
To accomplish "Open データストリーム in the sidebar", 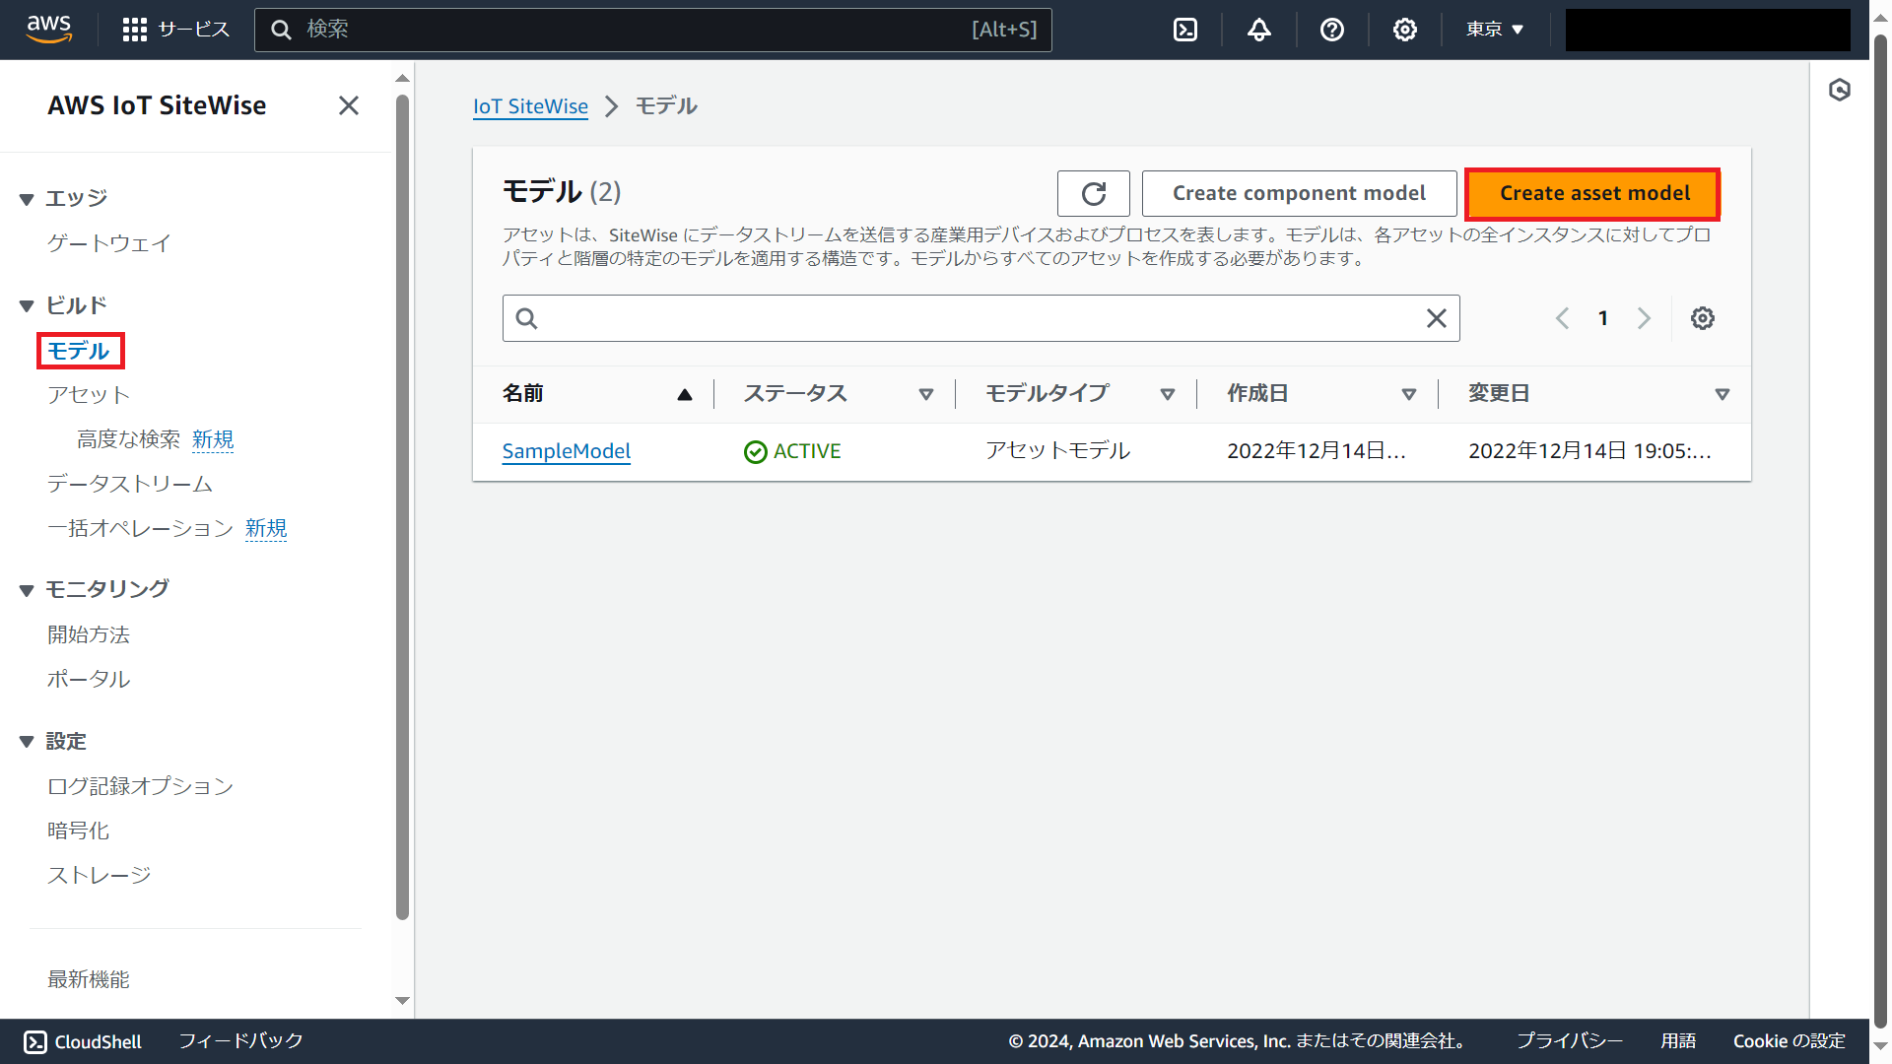I will [130, 484].
